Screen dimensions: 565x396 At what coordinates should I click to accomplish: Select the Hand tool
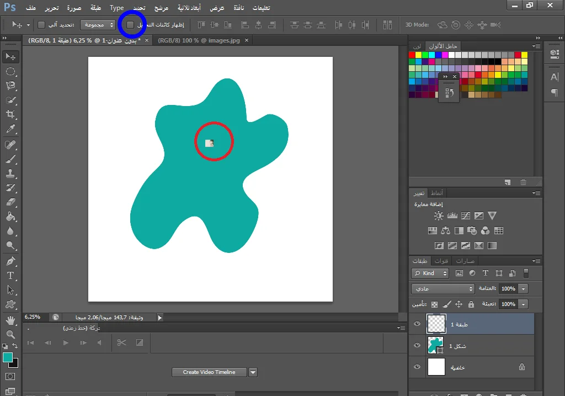[x=10, y=320]
